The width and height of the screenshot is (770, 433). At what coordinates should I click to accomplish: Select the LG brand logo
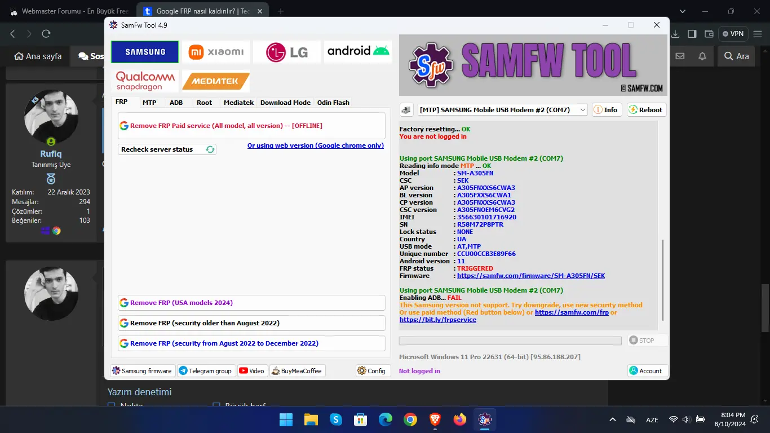287,52
